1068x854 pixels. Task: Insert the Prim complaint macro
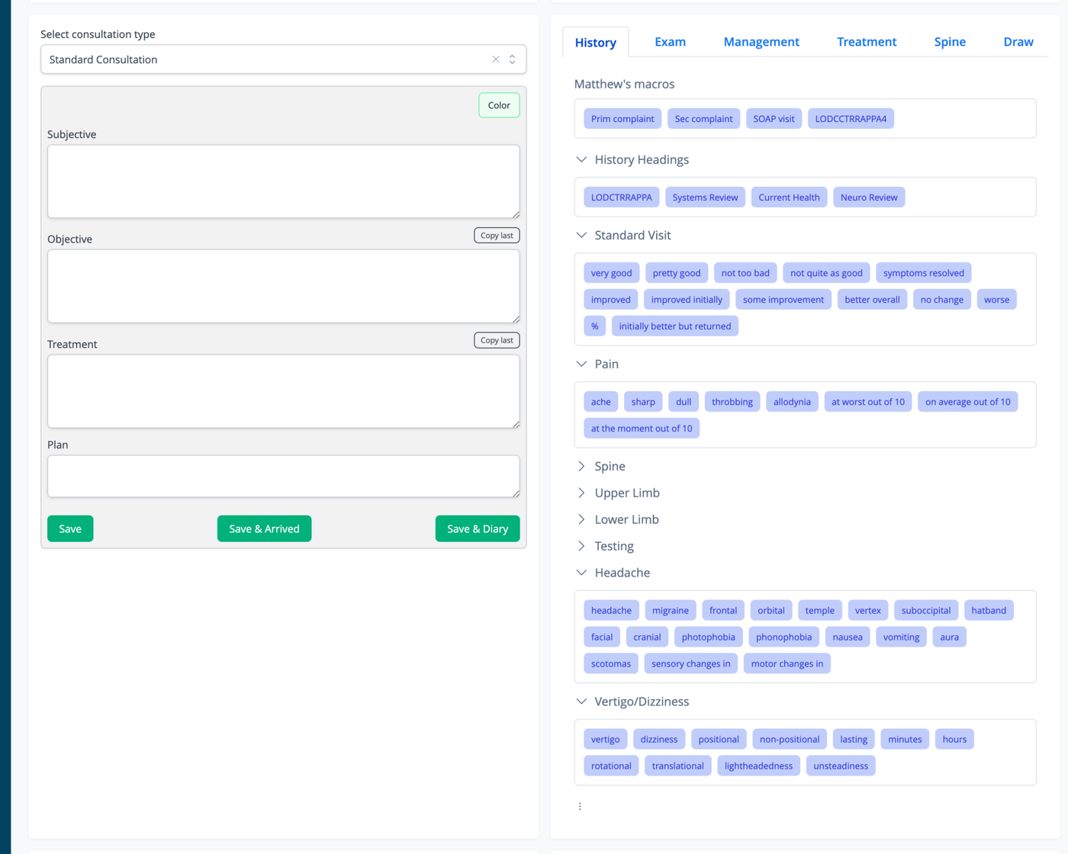click(x=622, y=119)
